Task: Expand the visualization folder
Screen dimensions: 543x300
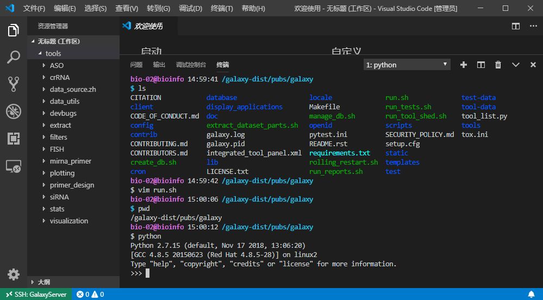Action: click(x=73, y=221)
